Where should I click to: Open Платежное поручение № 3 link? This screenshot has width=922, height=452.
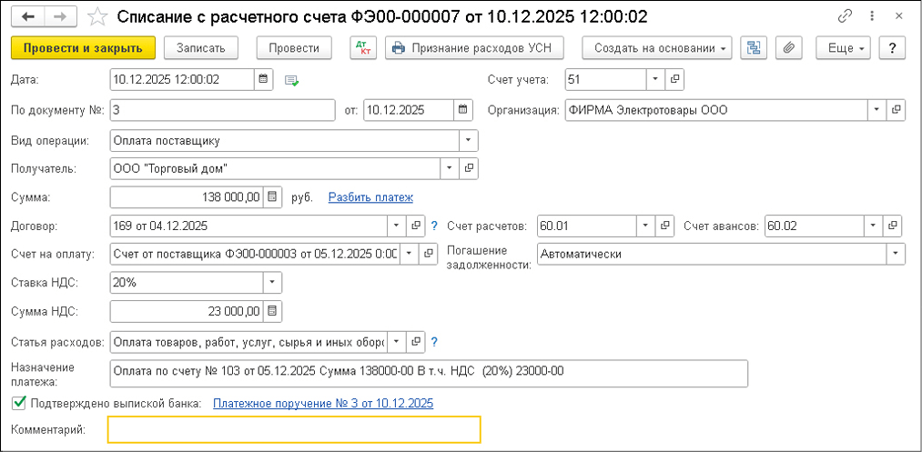322,403
